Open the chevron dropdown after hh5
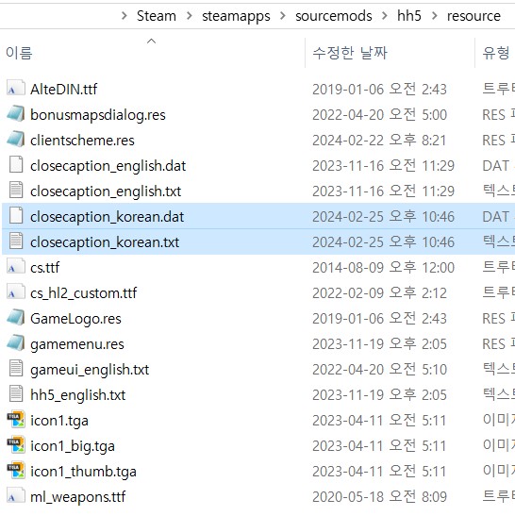Screen dimensions: 515x516 (434, 15)
